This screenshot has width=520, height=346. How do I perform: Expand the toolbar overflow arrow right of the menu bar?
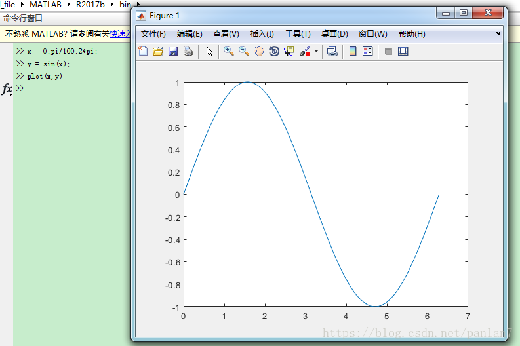[497, 33]
